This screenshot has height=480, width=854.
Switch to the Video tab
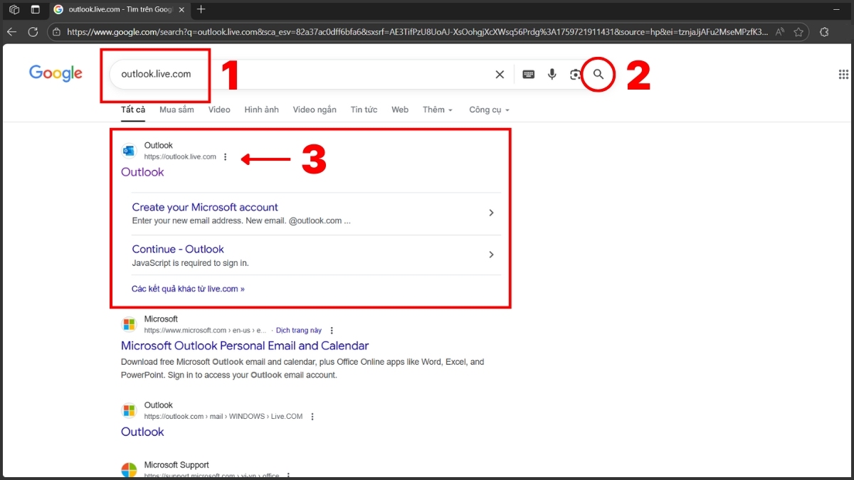tap(219, 110)
